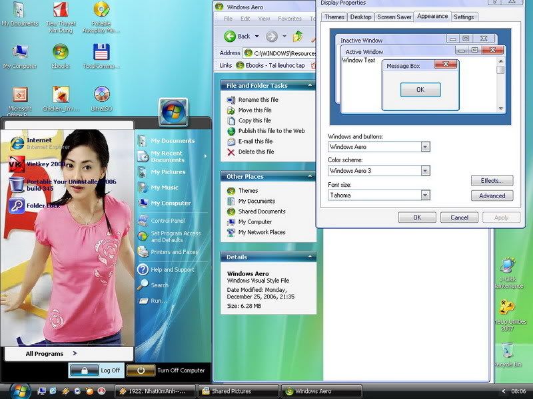This screenshot has height=399, width=533.
Task: Click the Delete this file link
Action: click(256, 152)
